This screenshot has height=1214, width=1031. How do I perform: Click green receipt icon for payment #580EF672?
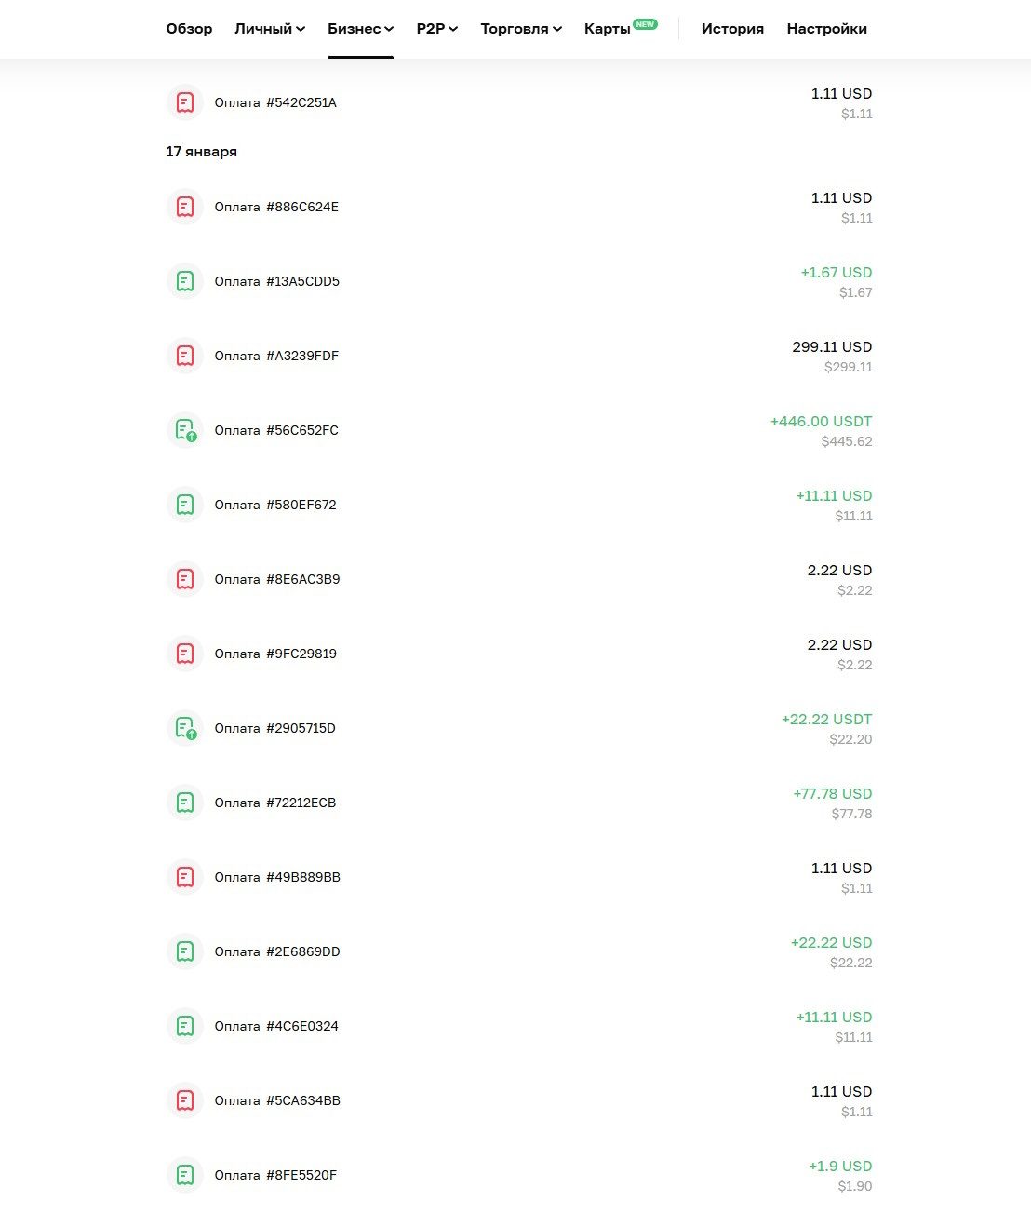click(185, 505)
